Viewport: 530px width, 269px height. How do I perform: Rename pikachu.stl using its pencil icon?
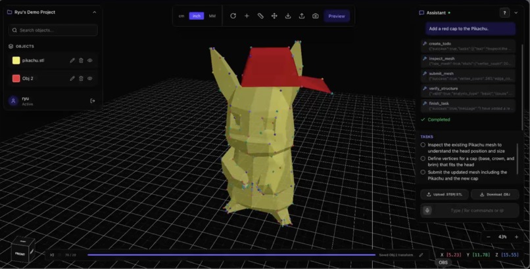(x=72, y=60)
